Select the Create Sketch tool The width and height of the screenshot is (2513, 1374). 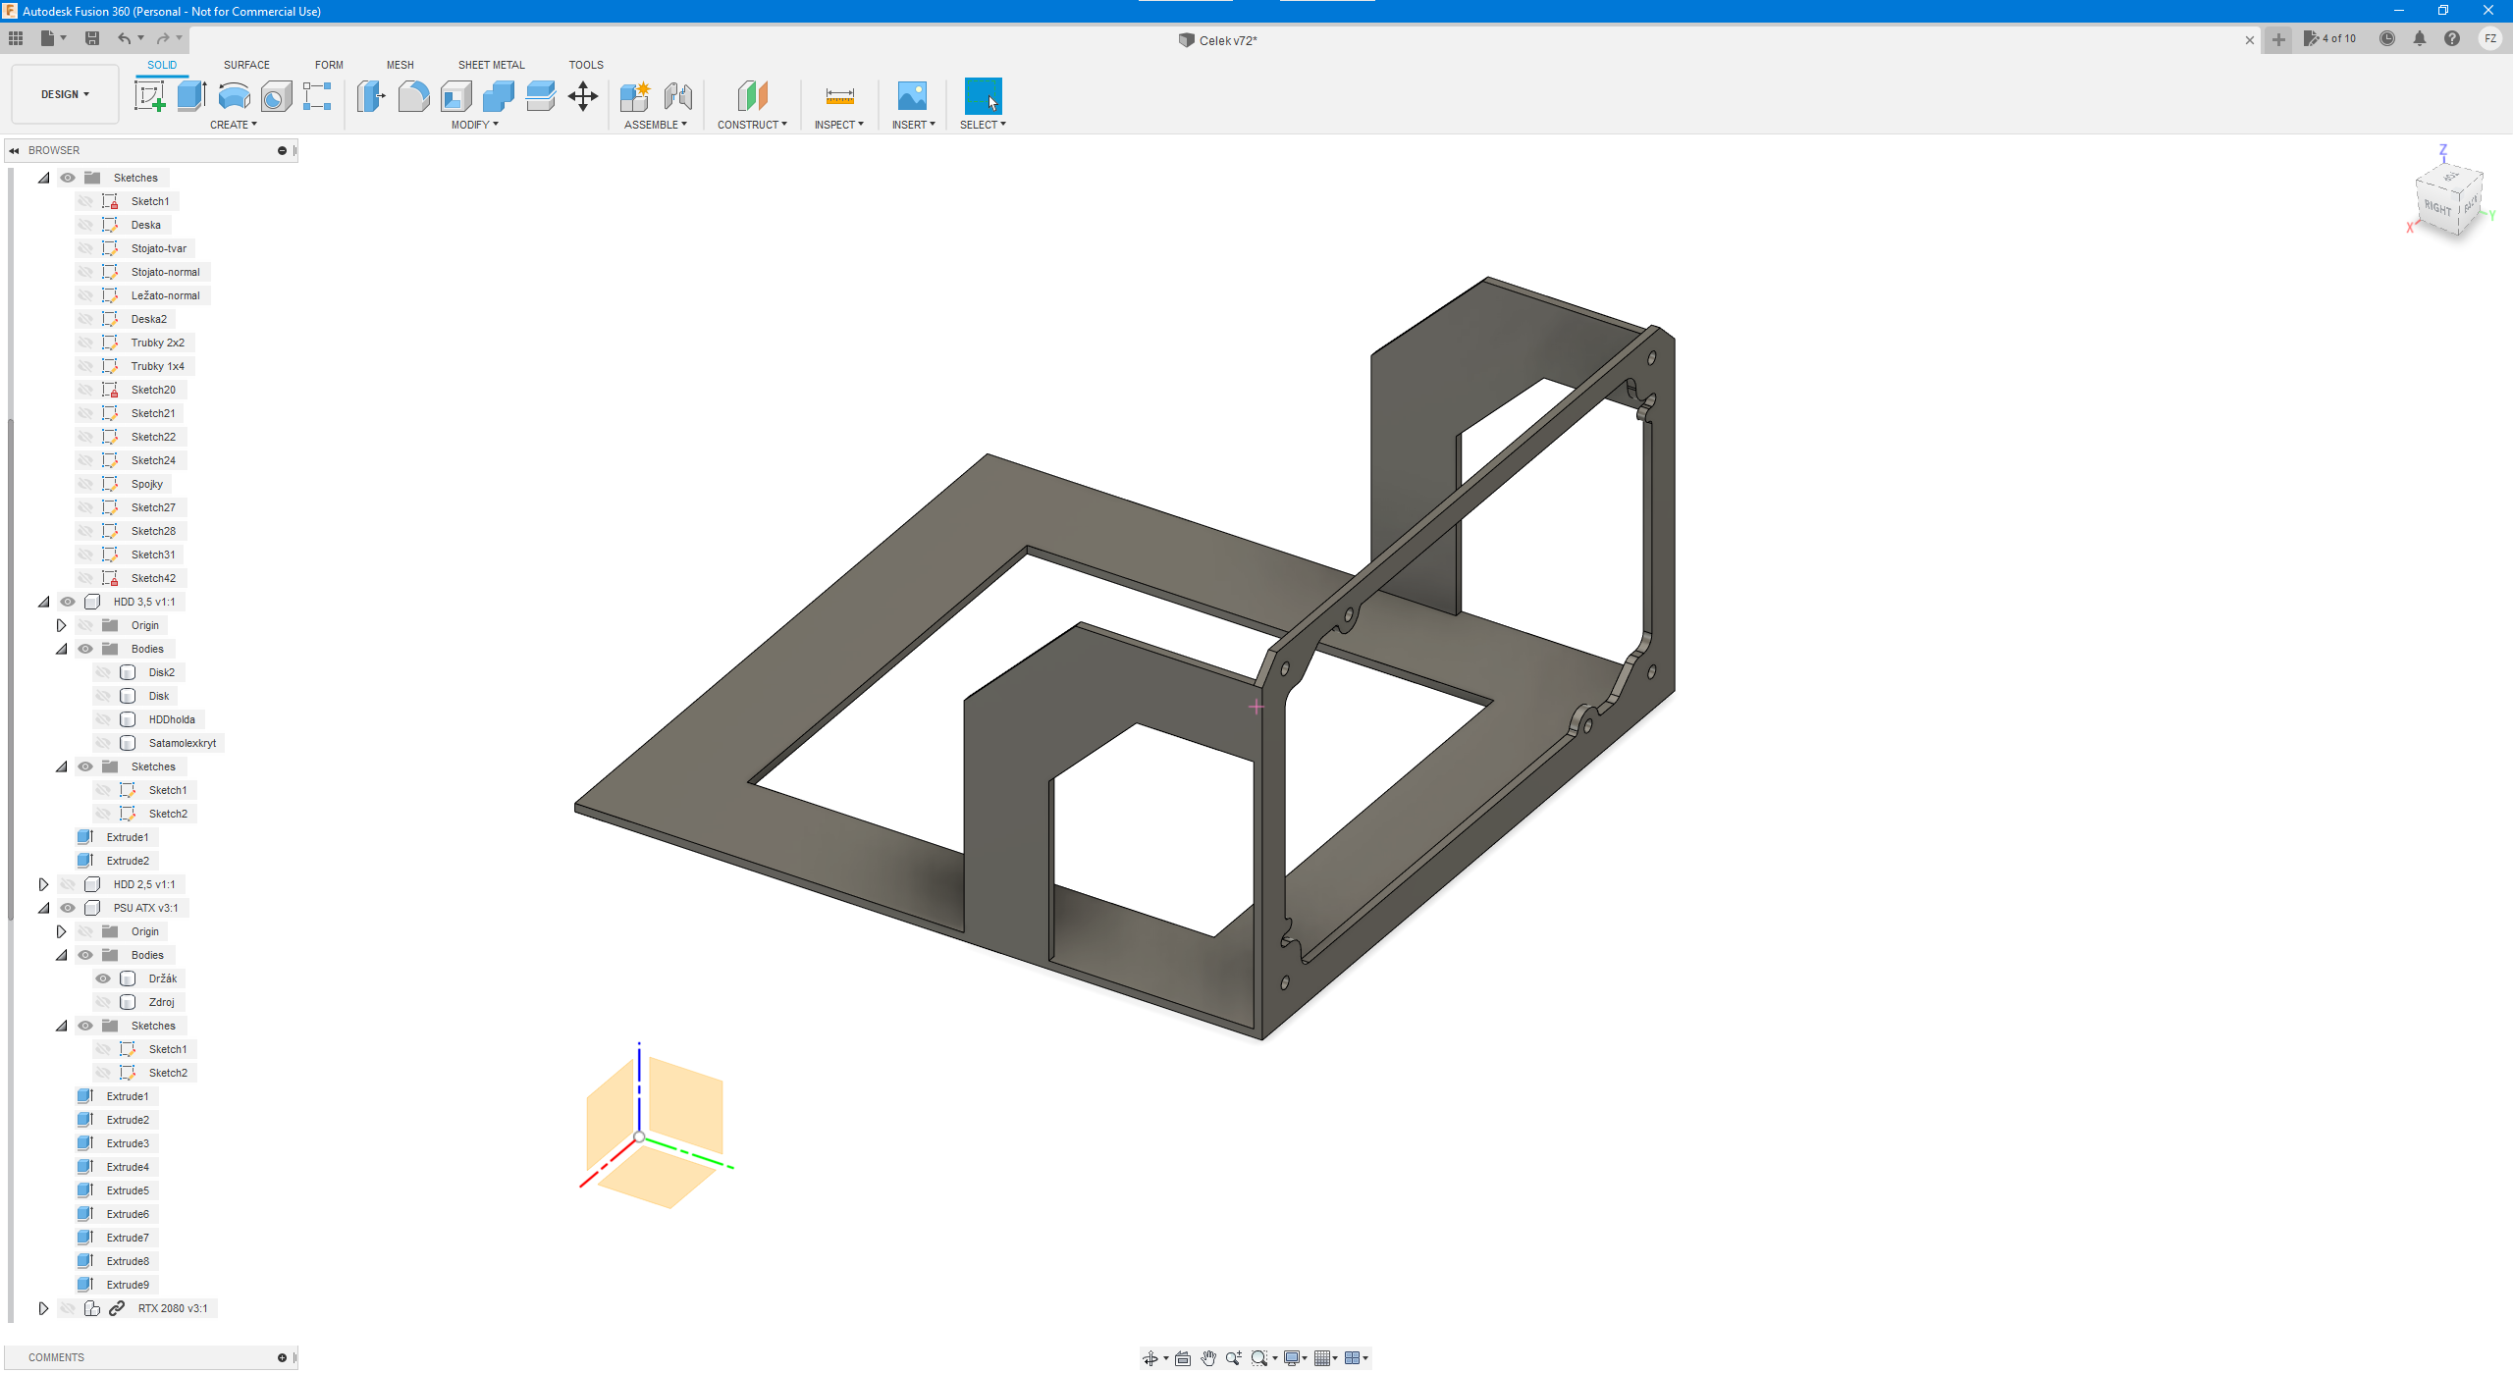(149, 96)
